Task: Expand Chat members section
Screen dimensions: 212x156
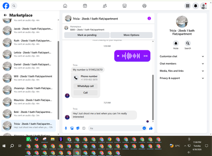Action: click(x=182, y=64)
